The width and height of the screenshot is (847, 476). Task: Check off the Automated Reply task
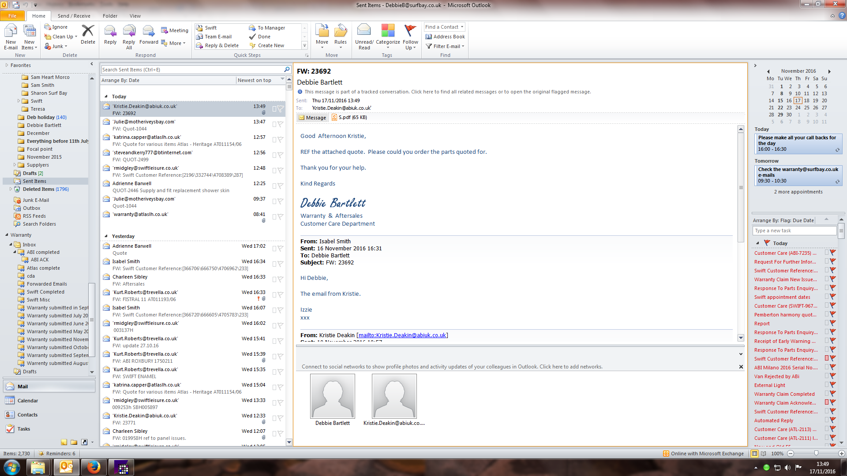pos(827,420)
